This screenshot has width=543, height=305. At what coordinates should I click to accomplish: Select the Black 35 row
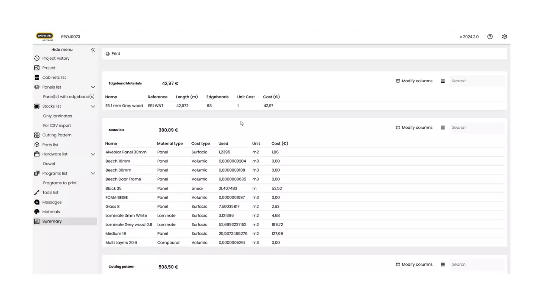pos(305,189)
